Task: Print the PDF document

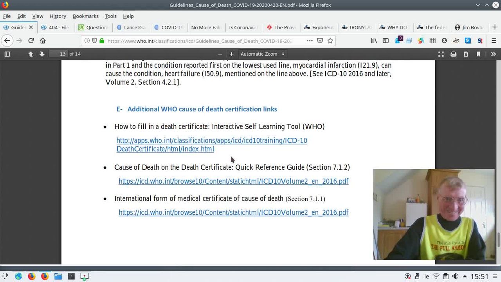Action: 453,54
